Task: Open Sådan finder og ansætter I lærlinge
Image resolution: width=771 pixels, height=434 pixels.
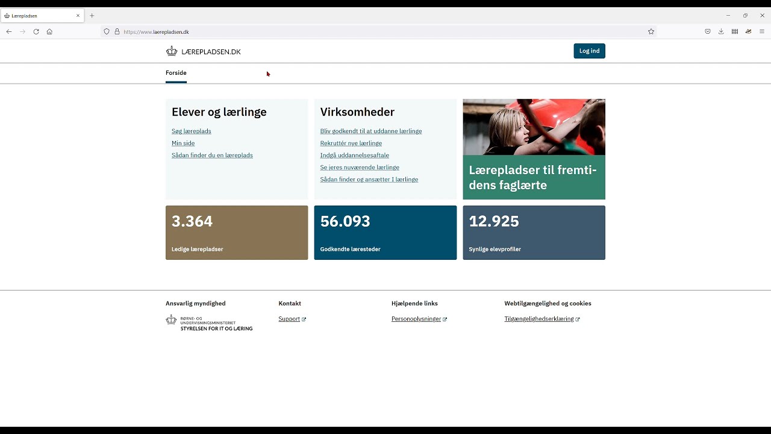Action: point(369,179)
